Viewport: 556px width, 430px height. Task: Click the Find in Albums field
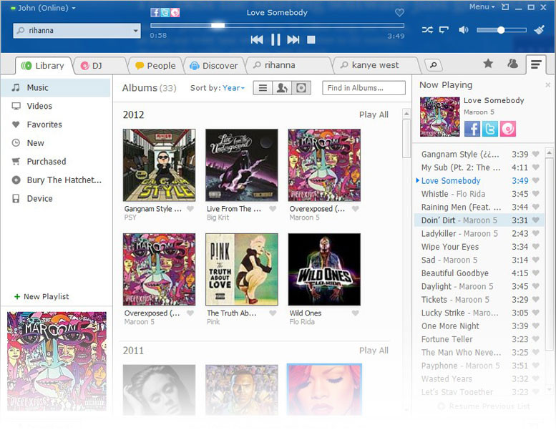pyautogui.click(x=364, y=88)
